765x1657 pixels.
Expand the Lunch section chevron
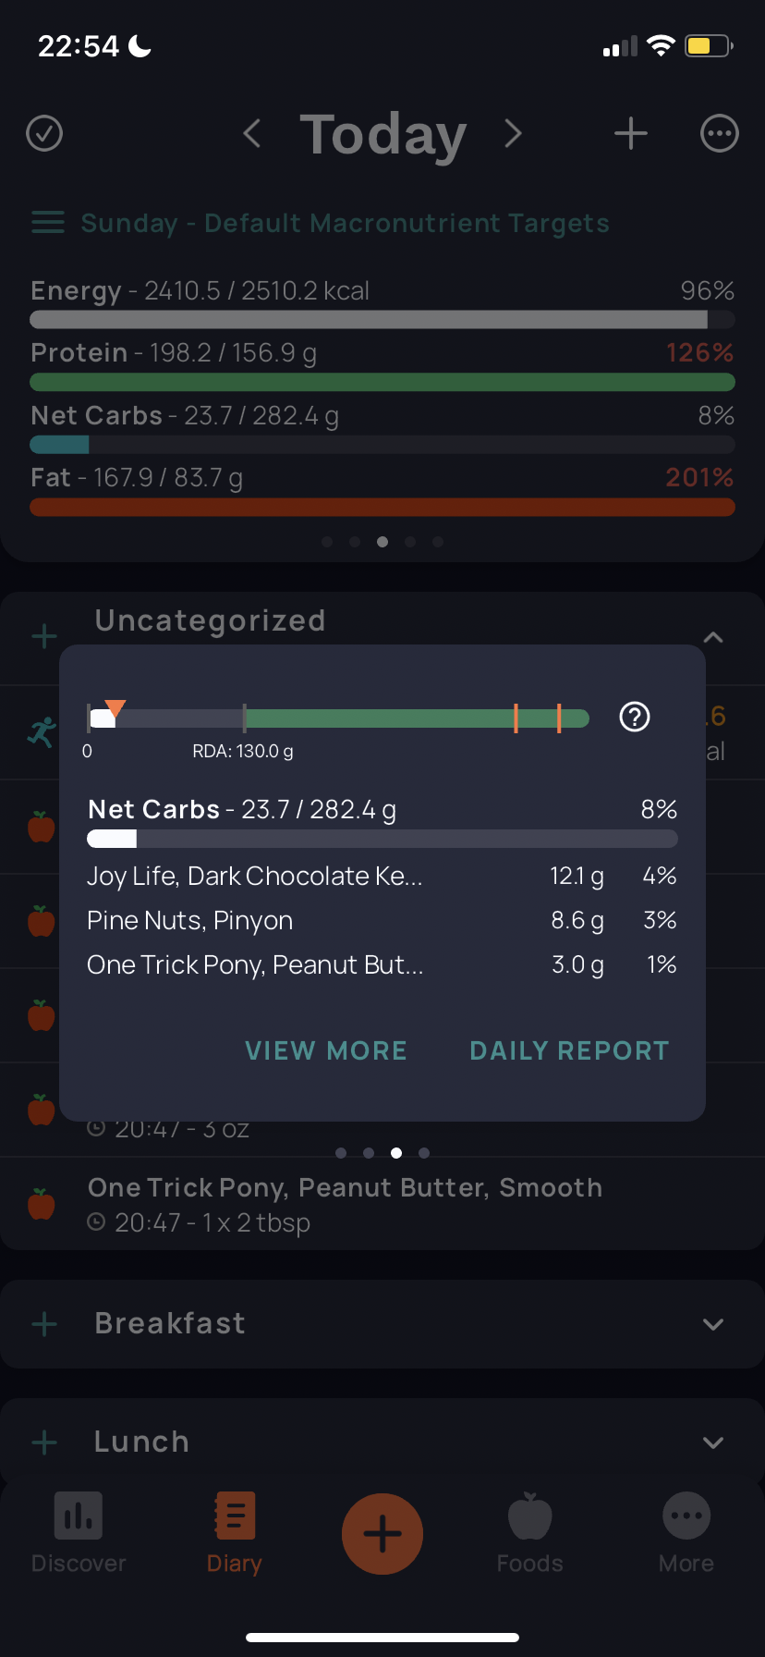[x=713, y=1442]
